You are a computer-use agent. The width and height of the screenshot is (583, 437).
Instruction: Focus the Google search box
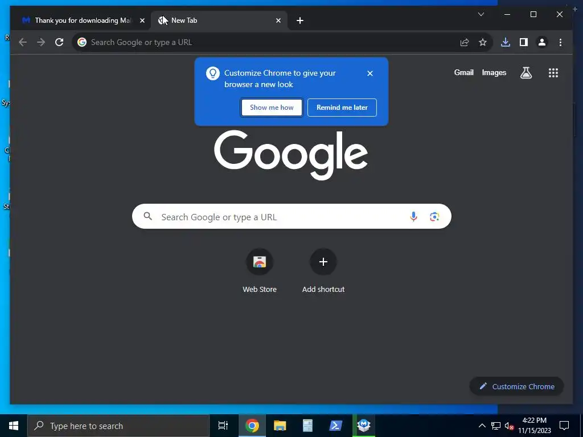point(291,217)
